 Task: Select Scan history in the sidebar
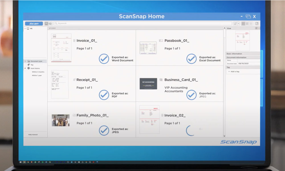click(34, 68)
